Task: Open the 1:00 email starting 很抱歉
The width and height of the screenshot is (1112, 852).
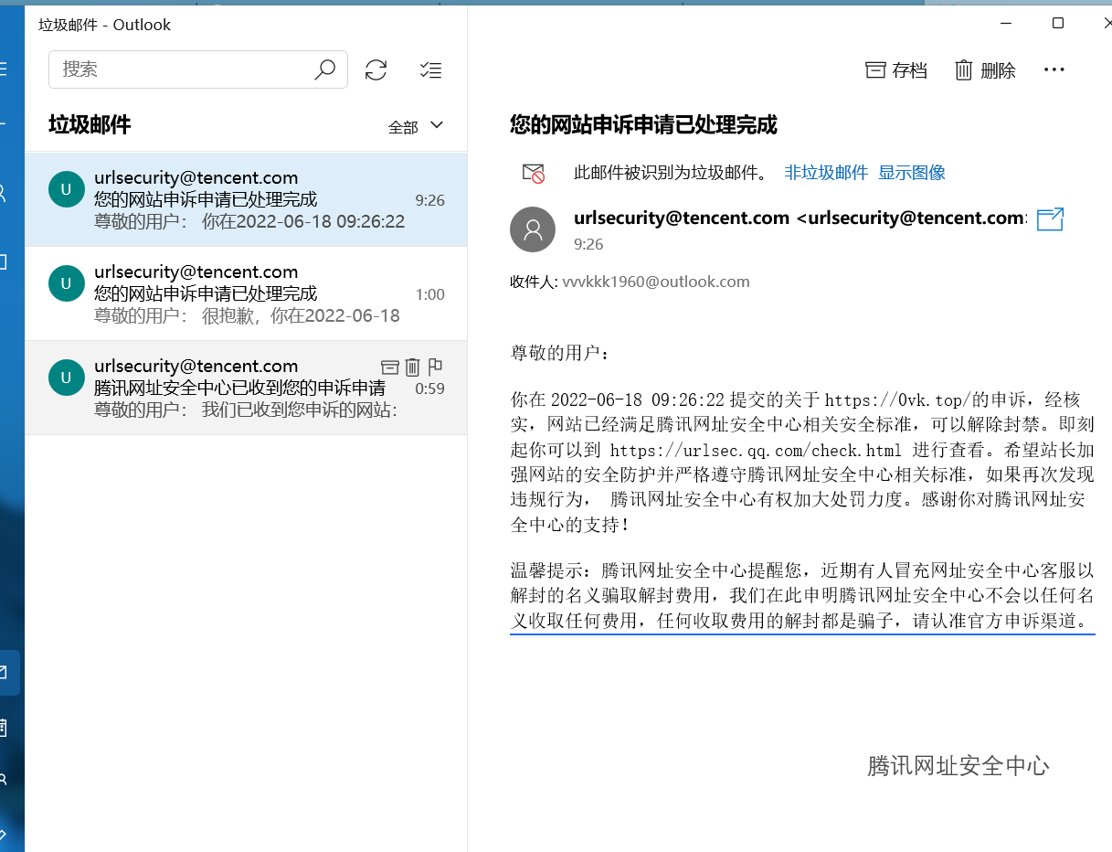Action: pyautogui.click(x=246, y=293)
